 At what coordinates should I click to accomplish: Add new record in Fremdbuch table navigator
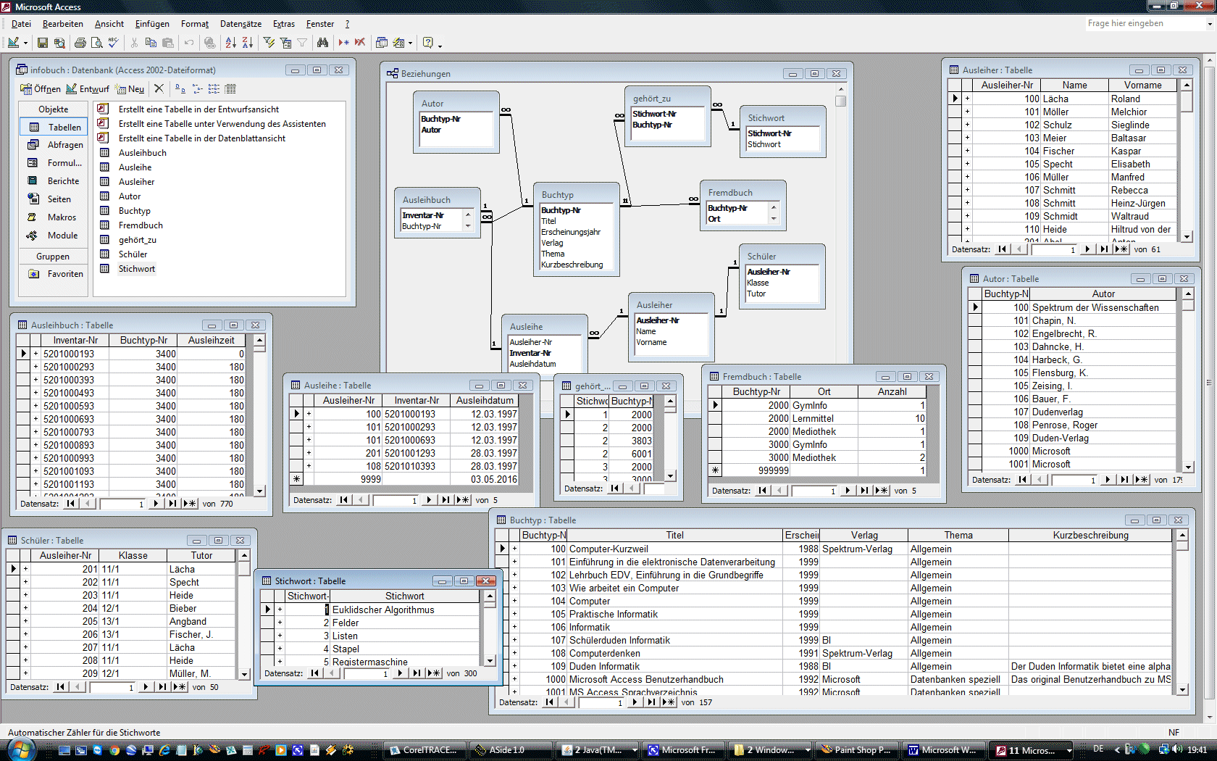[x=881, y=491]
